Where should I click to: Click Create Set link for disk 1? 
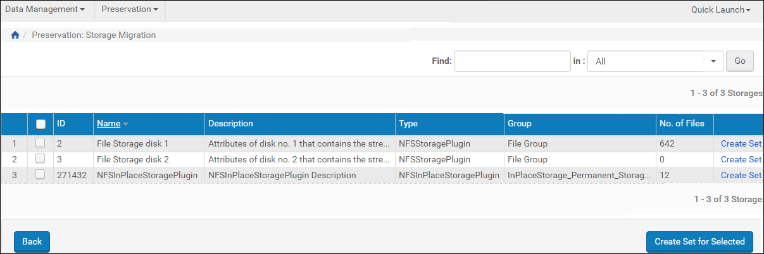(741, 143)
